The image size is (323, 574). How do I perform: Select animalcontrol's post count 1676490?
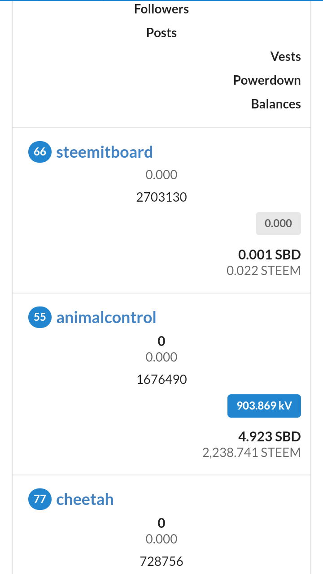point(161,380)
